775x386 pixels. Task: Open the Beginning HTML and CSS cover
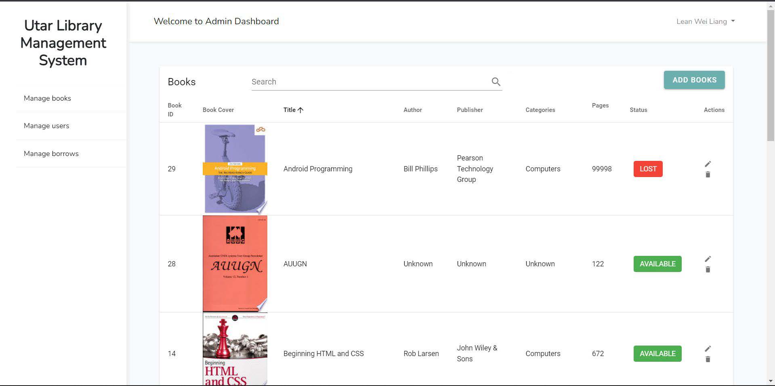click(x=235, y=349)
